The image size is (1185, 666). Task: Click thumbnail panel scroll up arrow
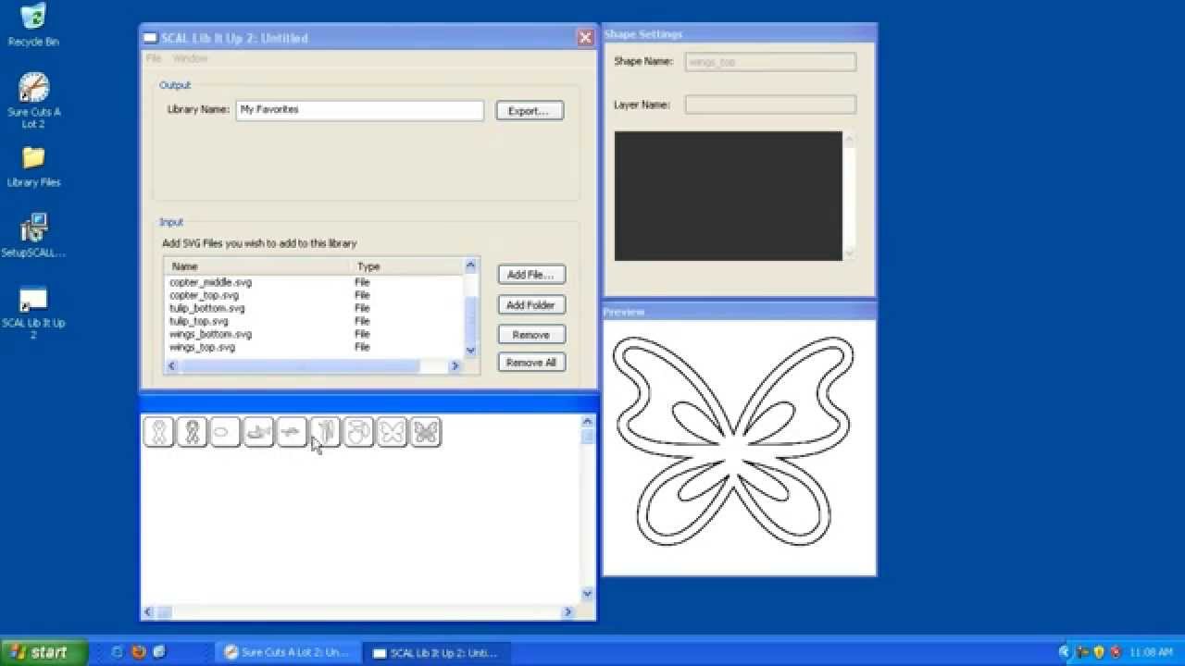point(587,422)
